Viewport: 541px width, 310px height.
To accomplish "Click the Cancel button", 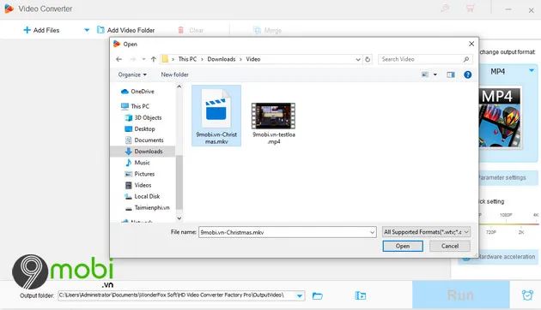I will coord(450,246).
